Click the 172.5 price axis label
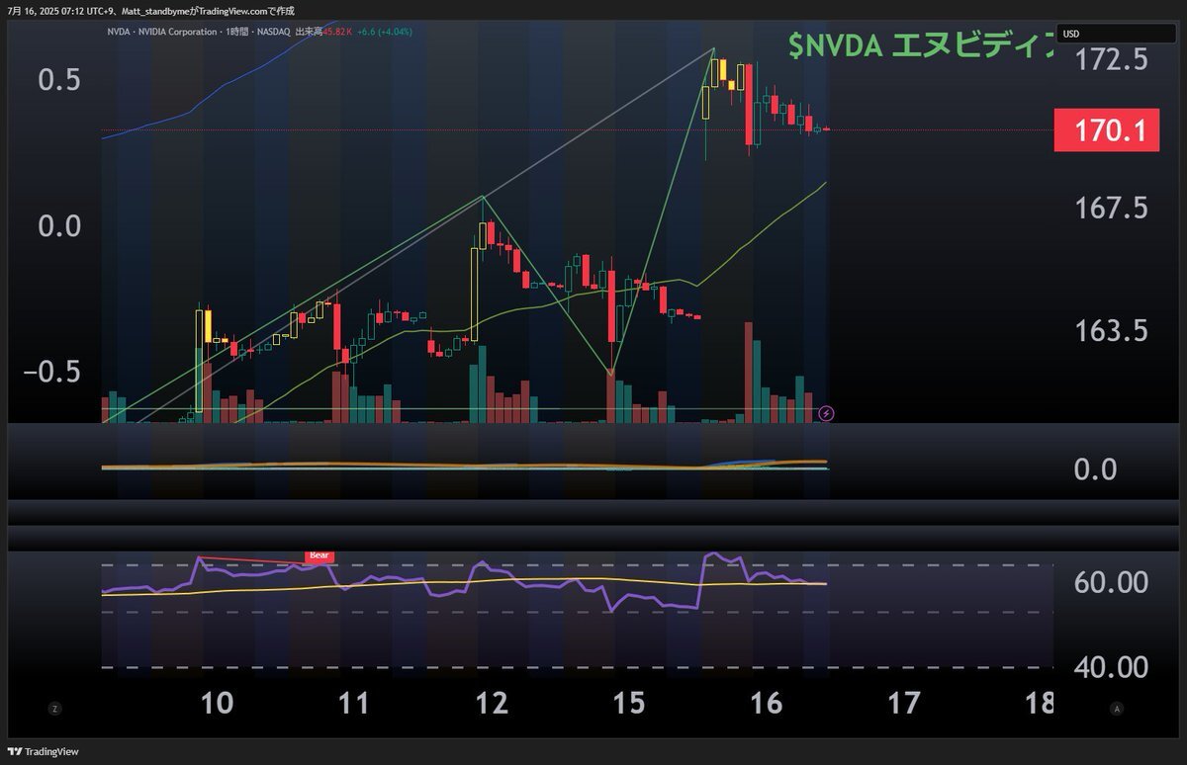Image resolution: width=1187 pixels, height=765 pixels. tap(1112, 60)
